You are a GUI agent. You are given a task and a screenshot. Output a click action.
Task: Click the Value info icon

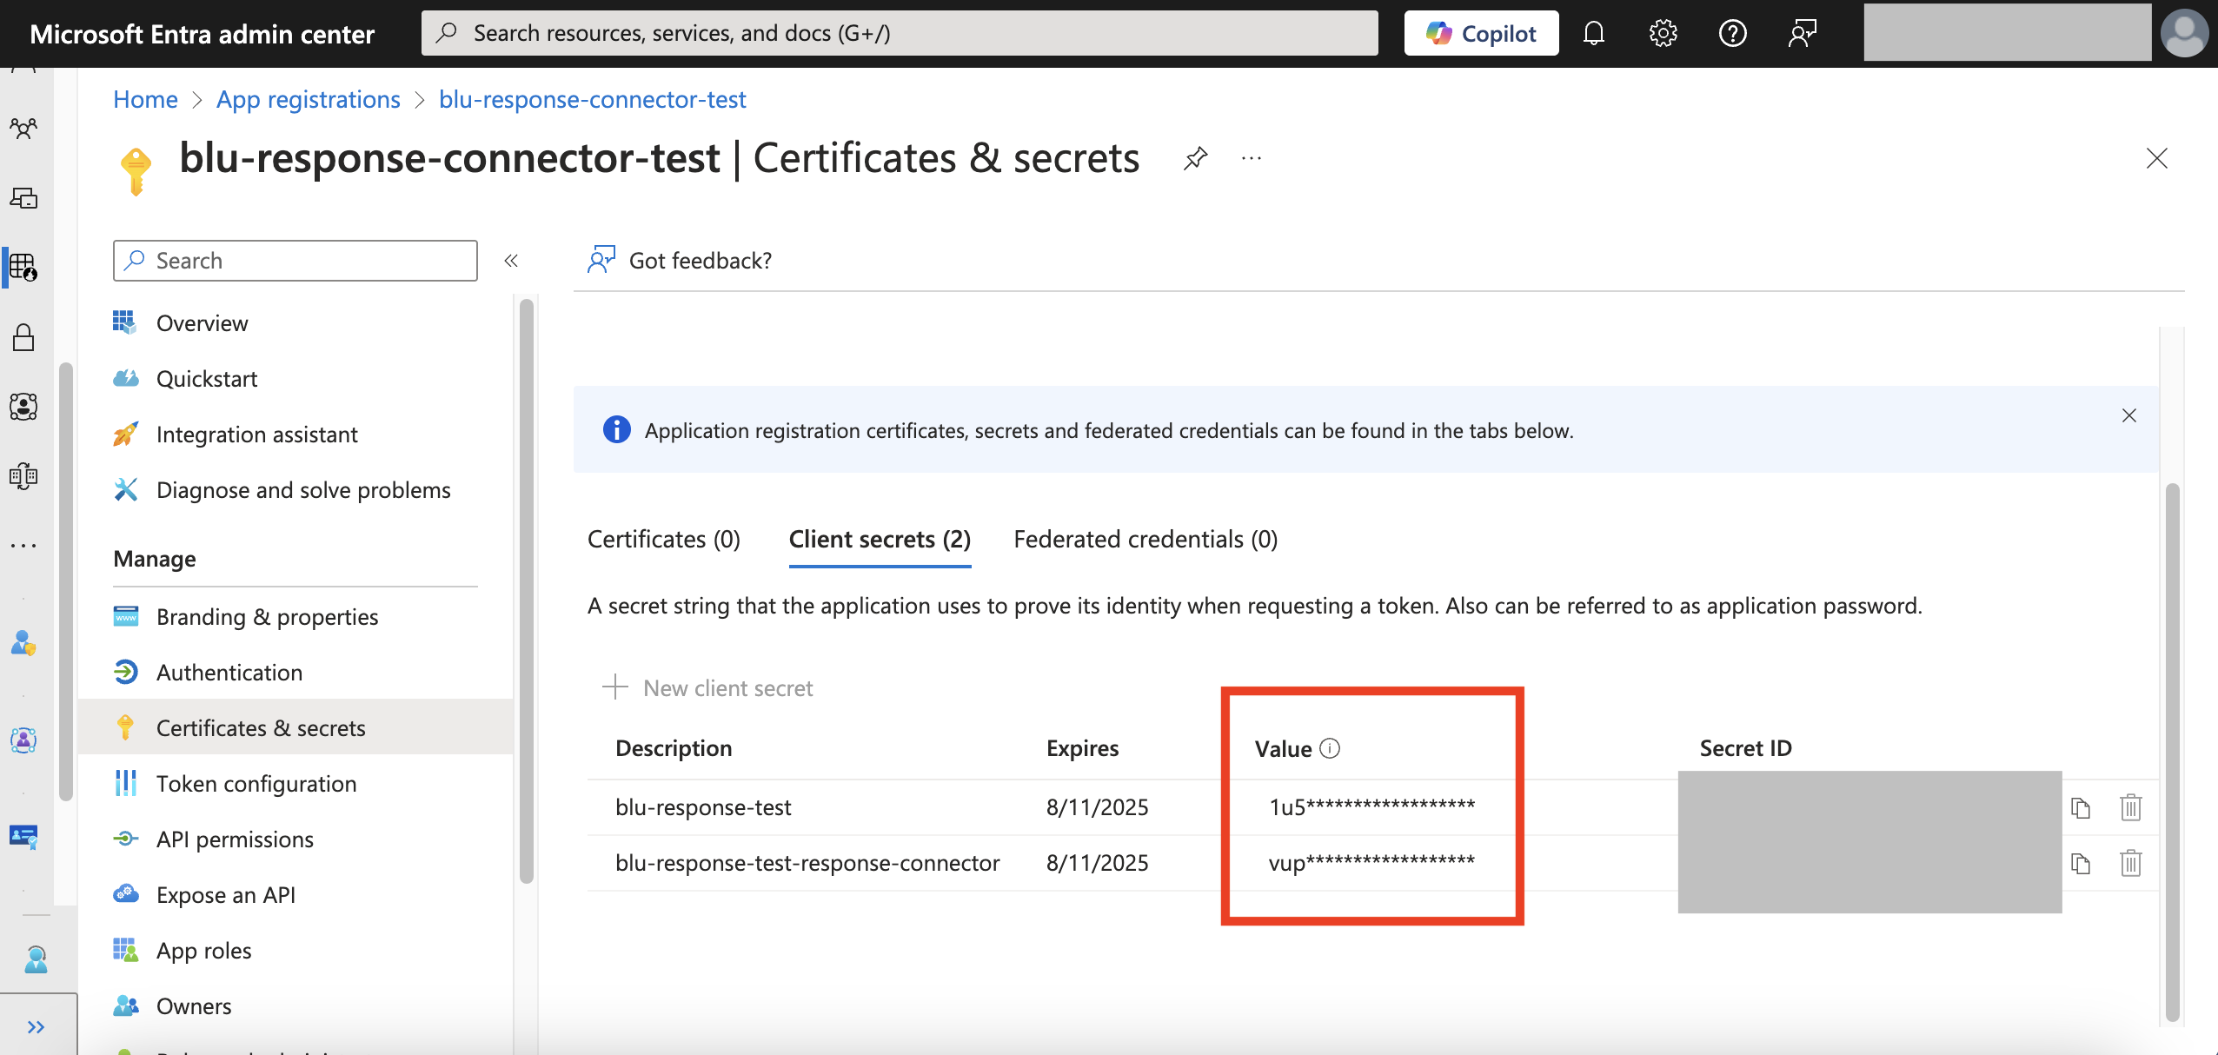1330,748
